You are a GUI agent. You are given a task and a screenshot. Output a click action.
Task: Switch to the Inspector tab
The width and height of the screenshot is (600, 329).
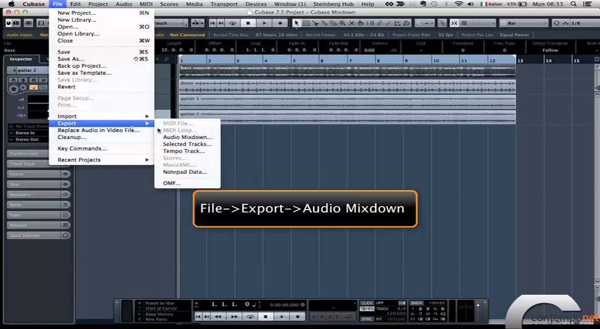(x=21, y=59)
